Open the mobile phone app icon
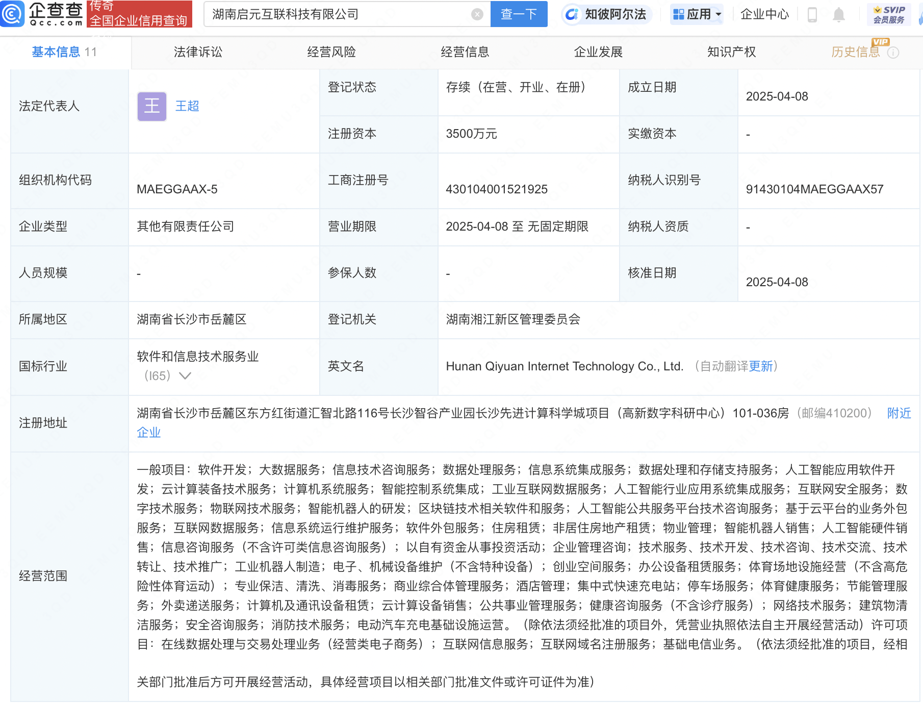Image resolution: width=923 pixels, height=703 pixels. pos(812,14)
